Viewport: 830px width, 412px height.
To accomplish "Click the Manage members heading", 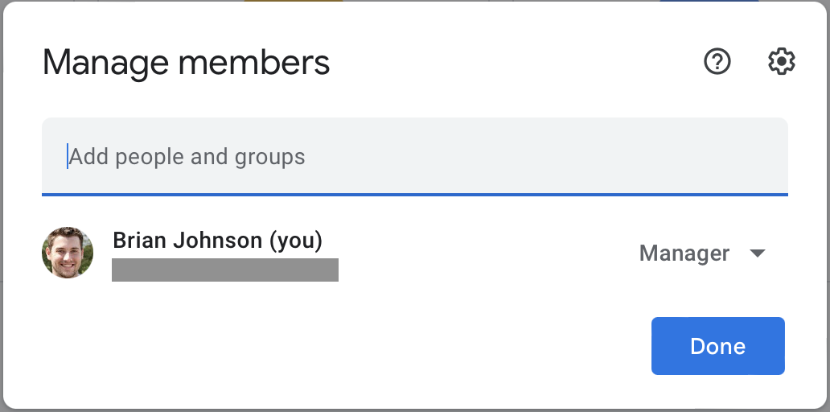I will (187, 63).
